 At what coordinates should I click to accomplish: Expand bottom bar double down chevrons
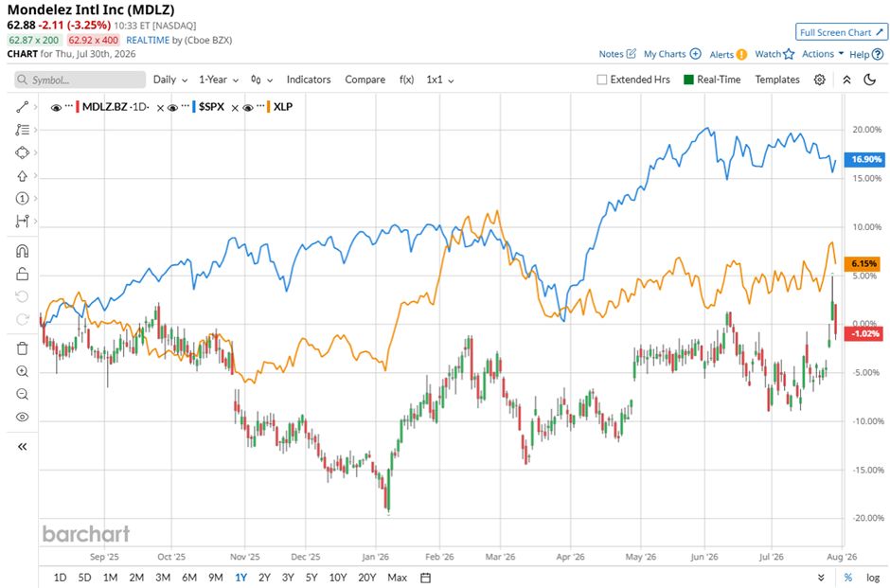tap(821, 578)
